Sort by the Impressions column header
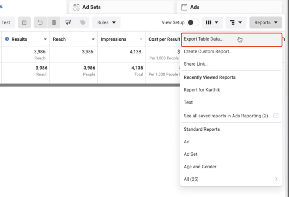The height and width of the screenshot is (197, 289). (113, 39)
